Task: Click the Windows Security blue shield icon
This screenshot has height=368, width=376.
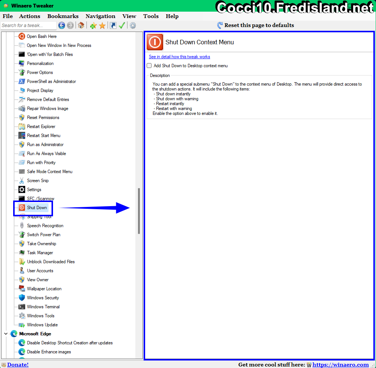Action: pos(21,298)
